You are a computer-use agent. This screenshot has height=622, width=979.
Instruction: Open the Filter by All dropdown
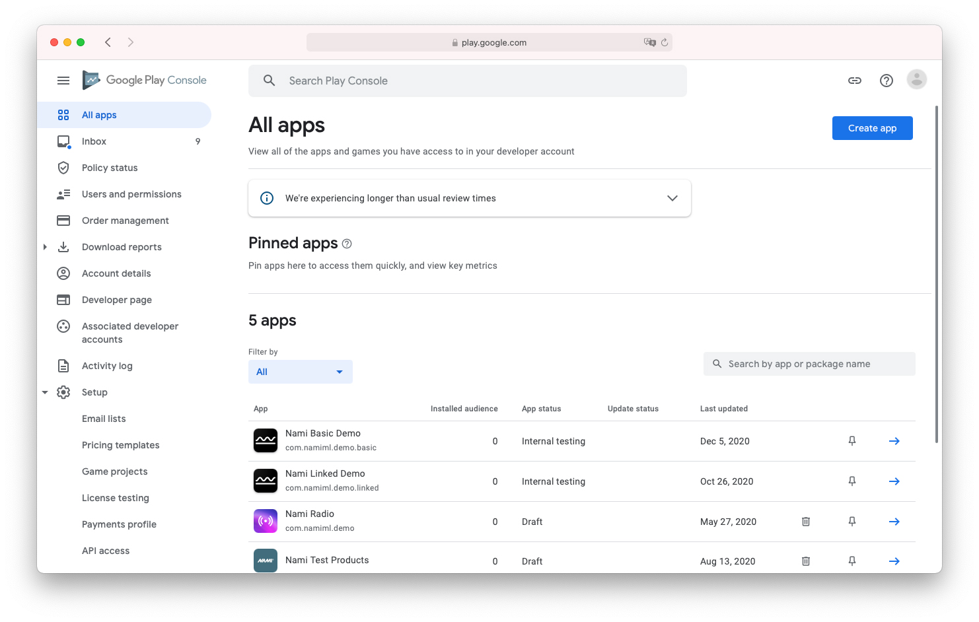click(x=301, y=372)
